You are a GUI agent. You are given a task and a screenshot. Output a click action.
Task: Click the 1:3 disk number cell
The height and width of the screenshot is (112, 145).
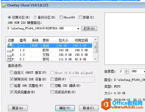(x=22, y=55)
